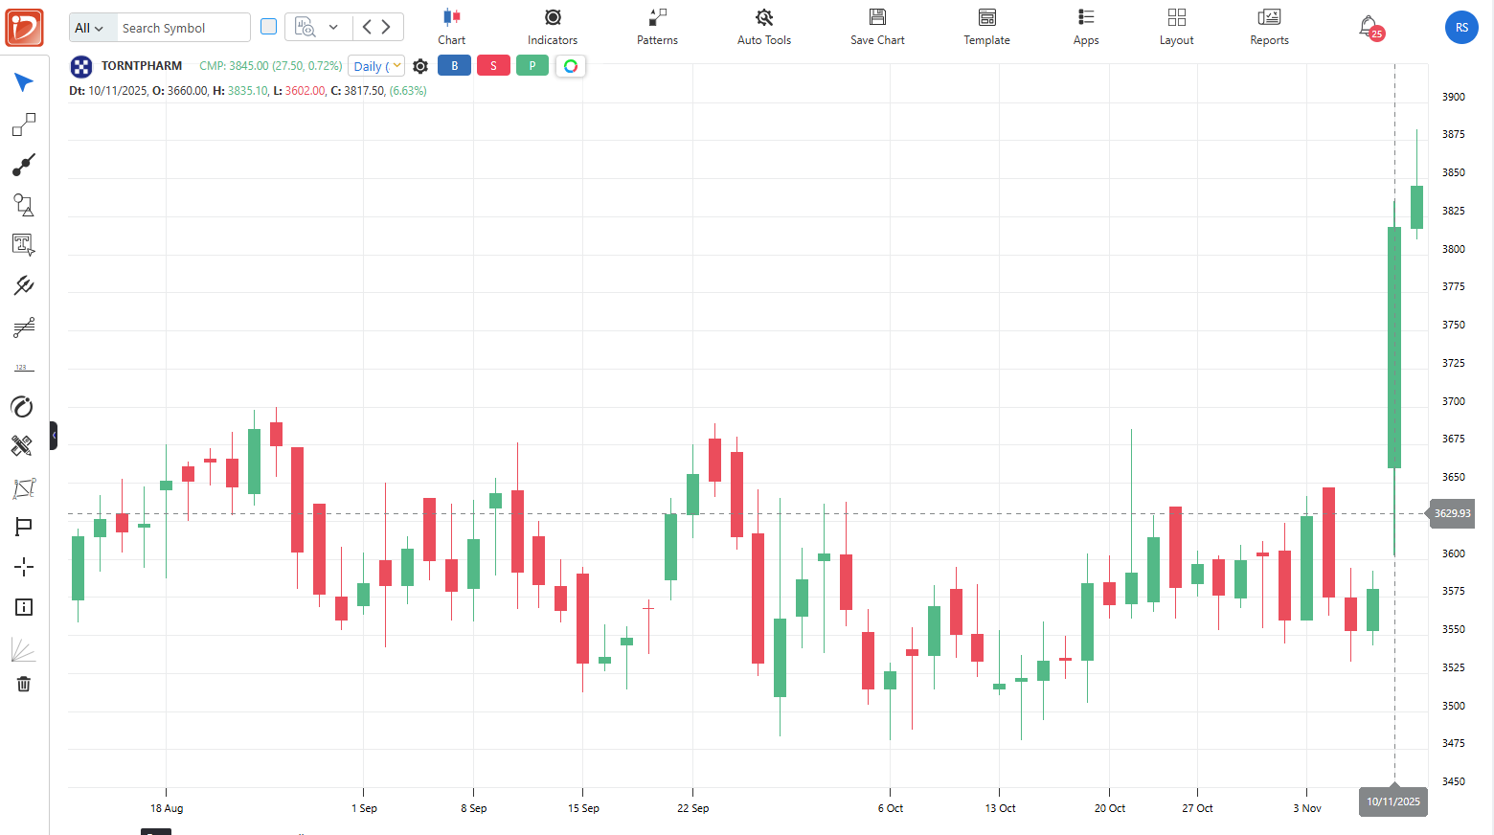Choose the text annotation tool

pos(24,245)
